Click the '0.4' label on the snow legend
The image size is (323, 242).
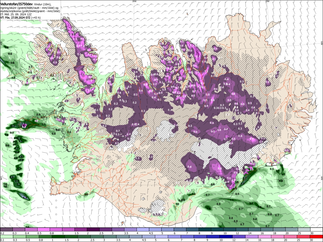coord(27,233)
